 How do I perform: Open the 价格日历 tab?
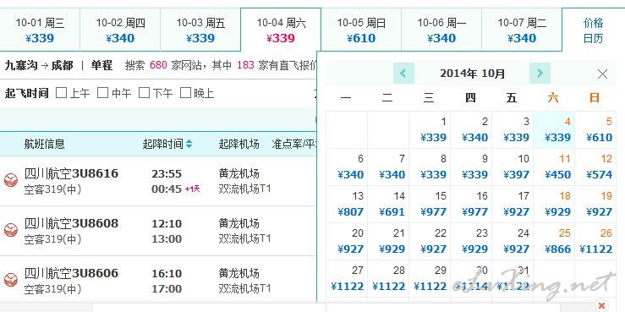pyautogui.click(x=593, y=30)
